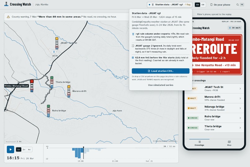Click the rainfall chart at Sat 21
250x167 pixels.
point(149,161)
